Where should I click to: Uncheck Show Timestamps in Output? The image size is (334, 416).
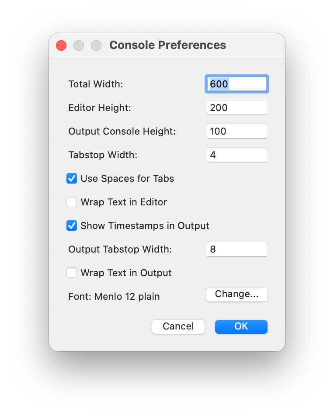coord(72,225)
